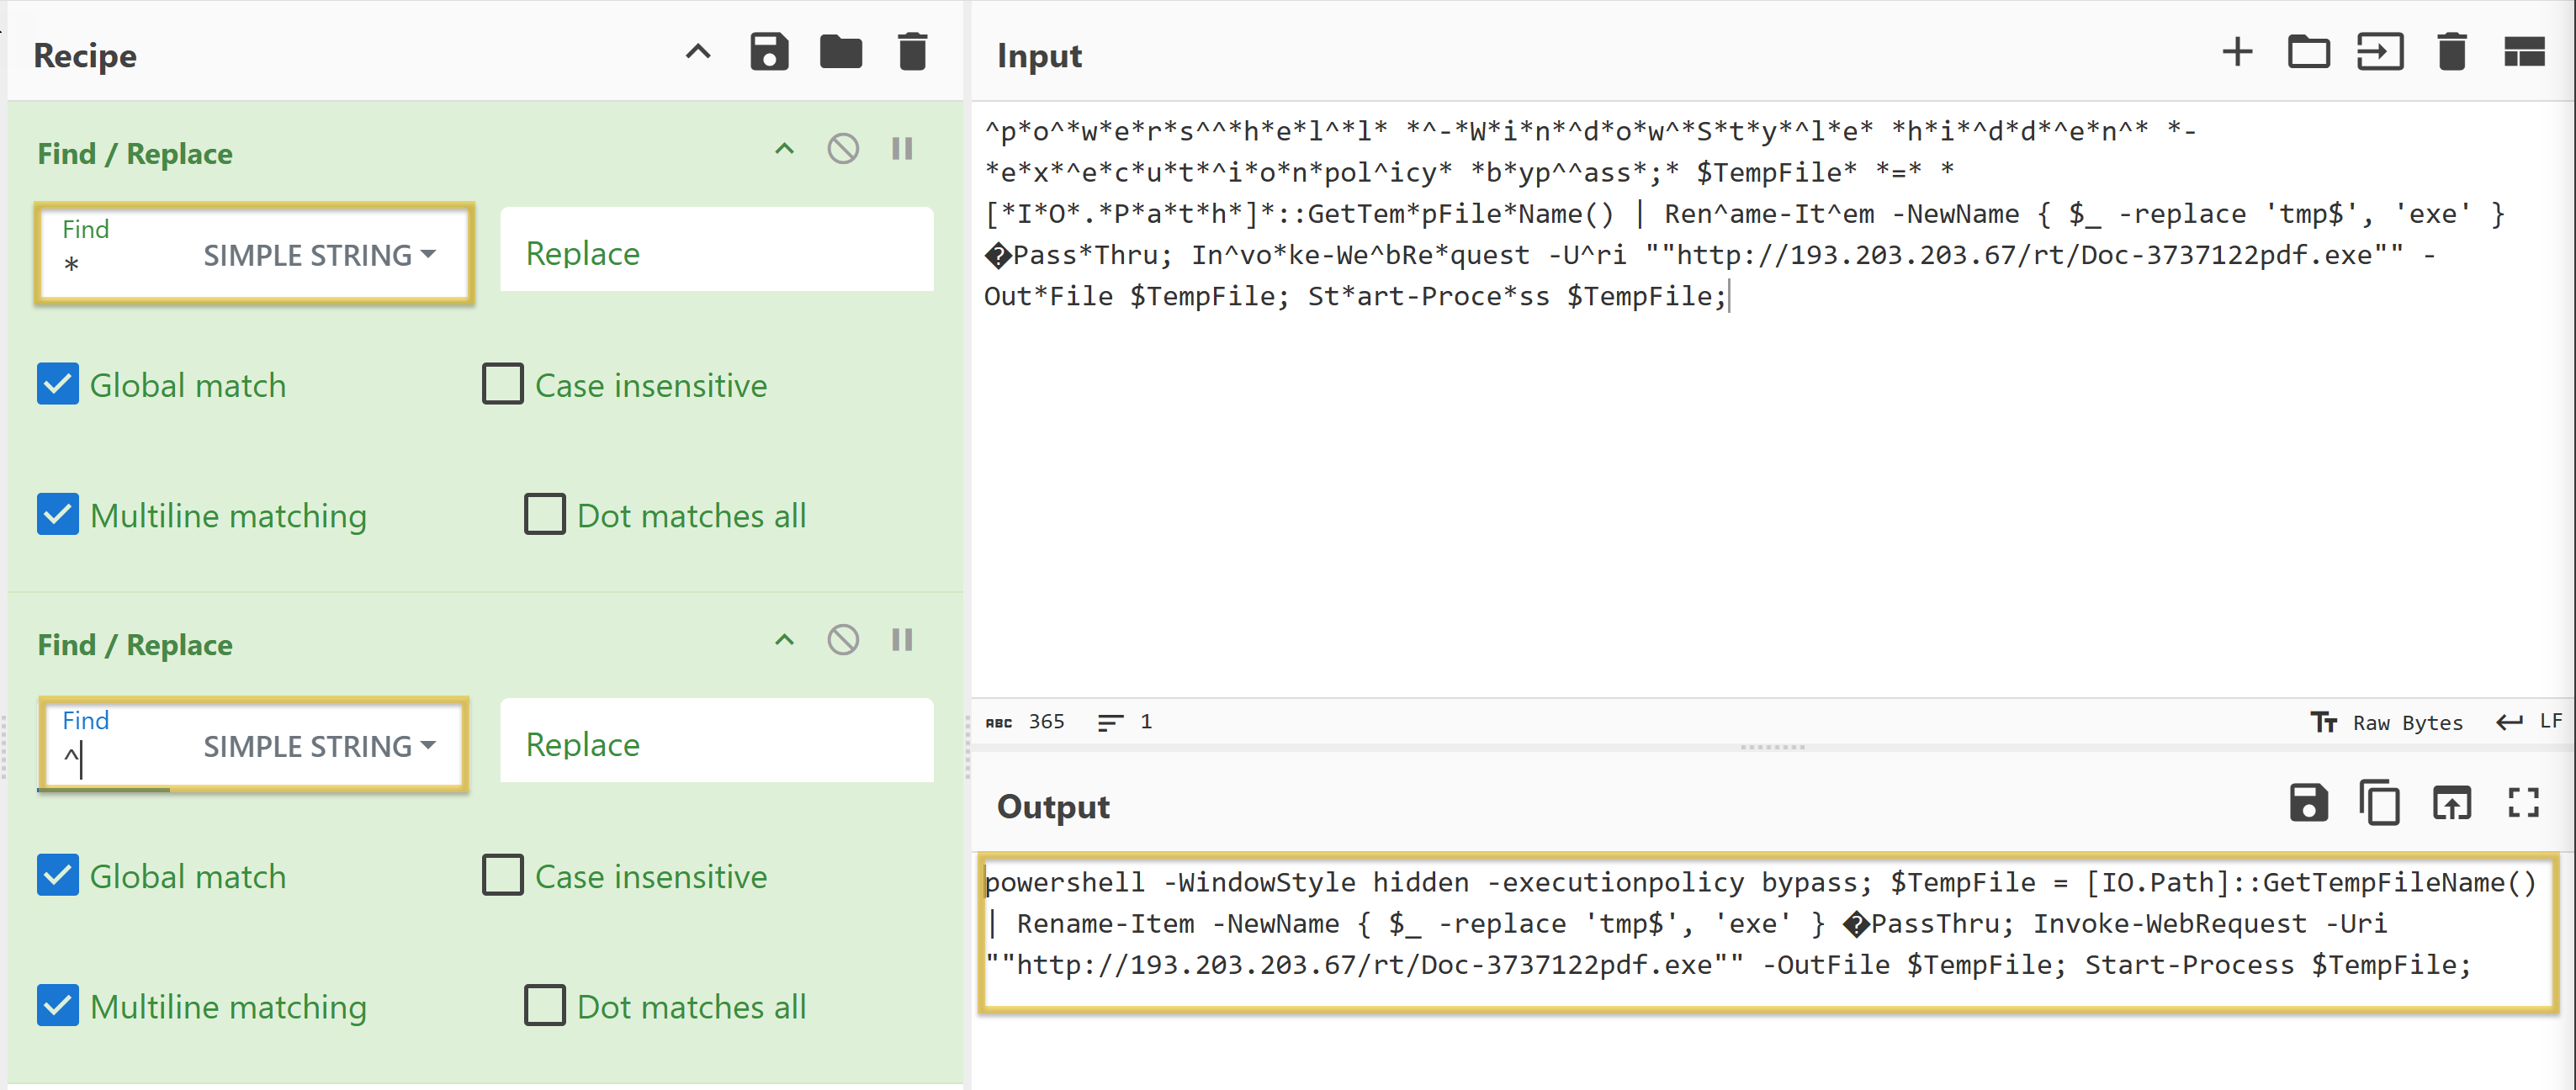This screenshot has height=1090, width=2576.
Task: Set a breakpoint on the second Find / Replace
Action: pos(902,641)
